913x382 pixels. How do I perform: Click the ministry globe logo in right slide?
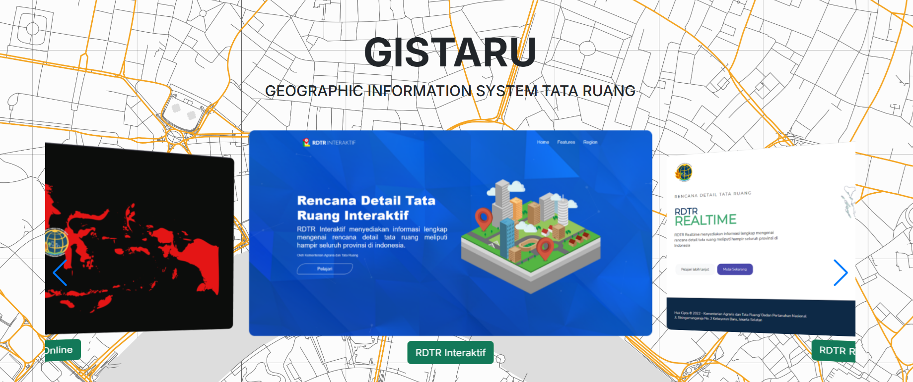pyautogui.click(x=684, y=172)
